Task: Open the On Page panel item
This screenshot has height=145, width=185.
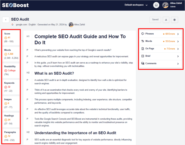Action: (160, 49)
